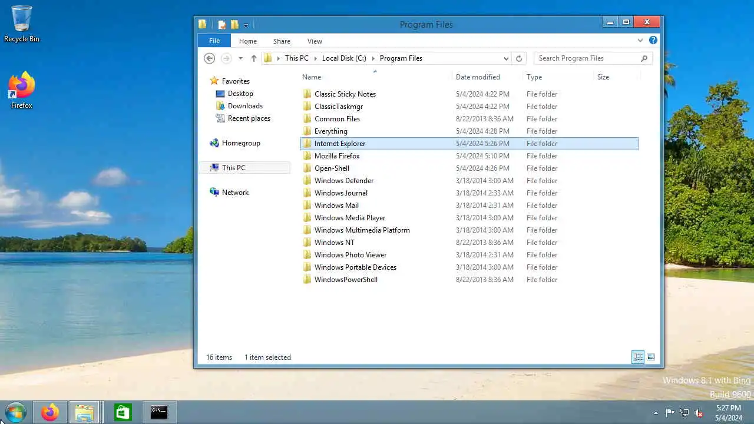Open Command Prompt from taskbar

pos(159,412)
